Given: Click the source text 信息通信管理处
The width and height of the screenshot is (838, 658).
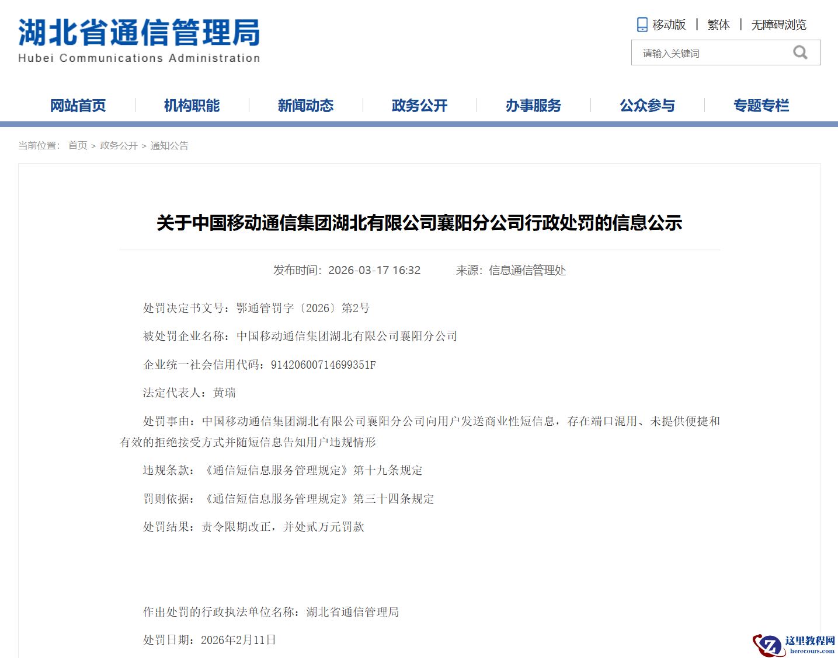Looking at the screenshot, I should tap(527, 270).
